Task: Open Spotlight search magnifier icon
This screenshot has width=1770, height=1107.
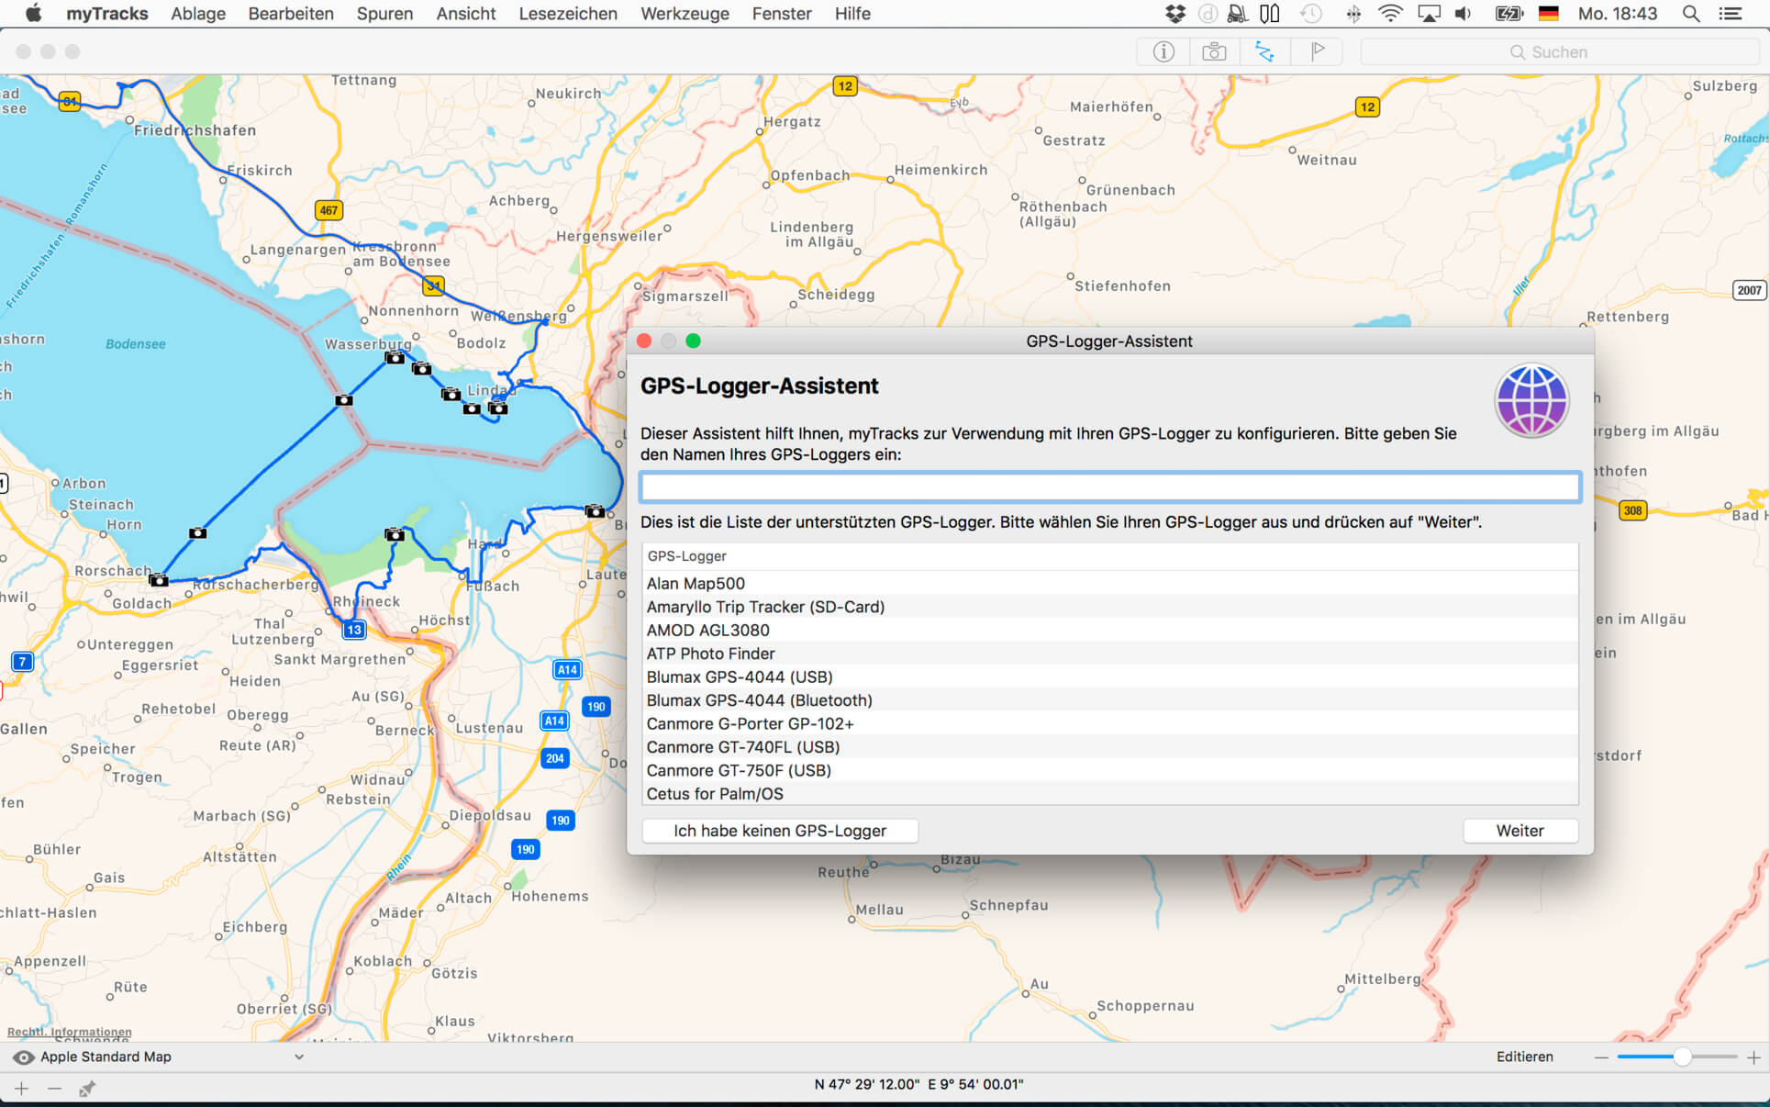Action: click(1690, 14)
